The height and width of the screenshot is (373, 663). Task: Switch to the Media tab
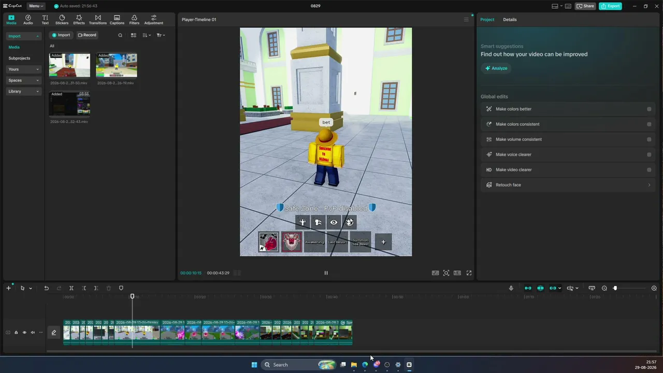click(11, 20)
